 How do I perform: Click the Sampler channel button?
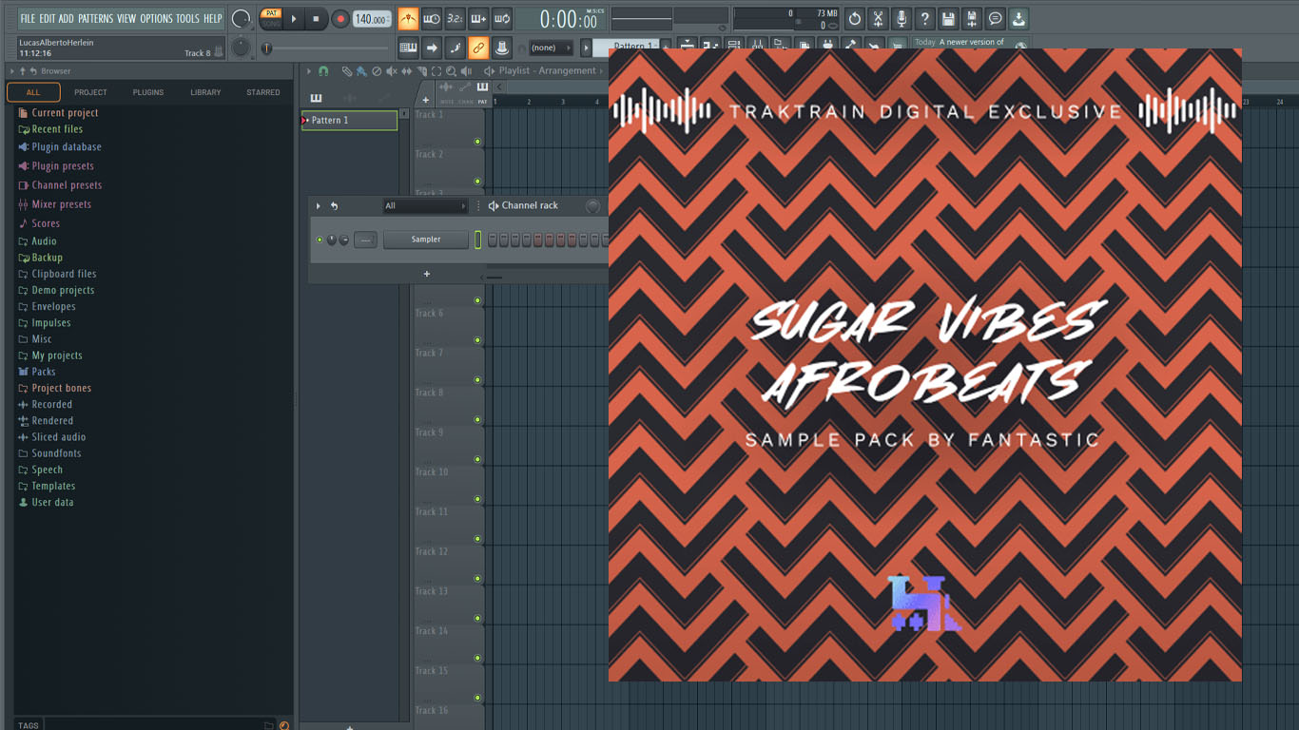click(x=426, y=240)
